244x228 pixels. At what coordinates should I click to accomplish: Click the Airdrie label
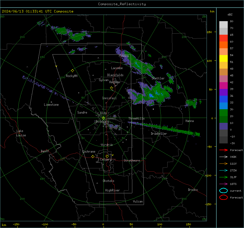[x=107, y=145]
